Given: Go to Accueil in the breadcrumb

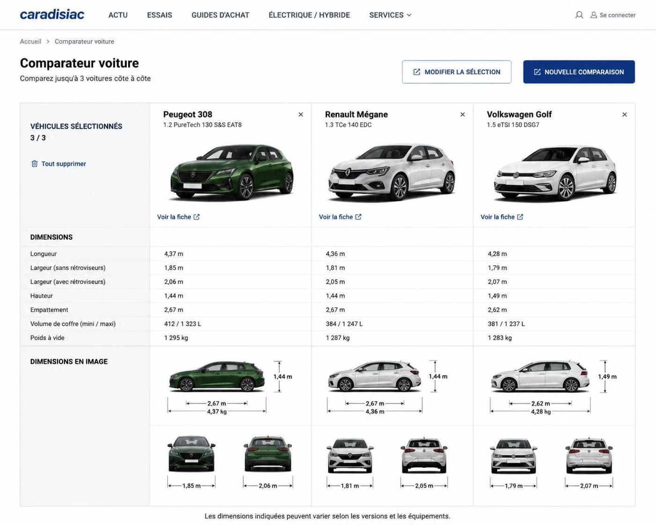Looking at the screenshot, I should point(30,42).
